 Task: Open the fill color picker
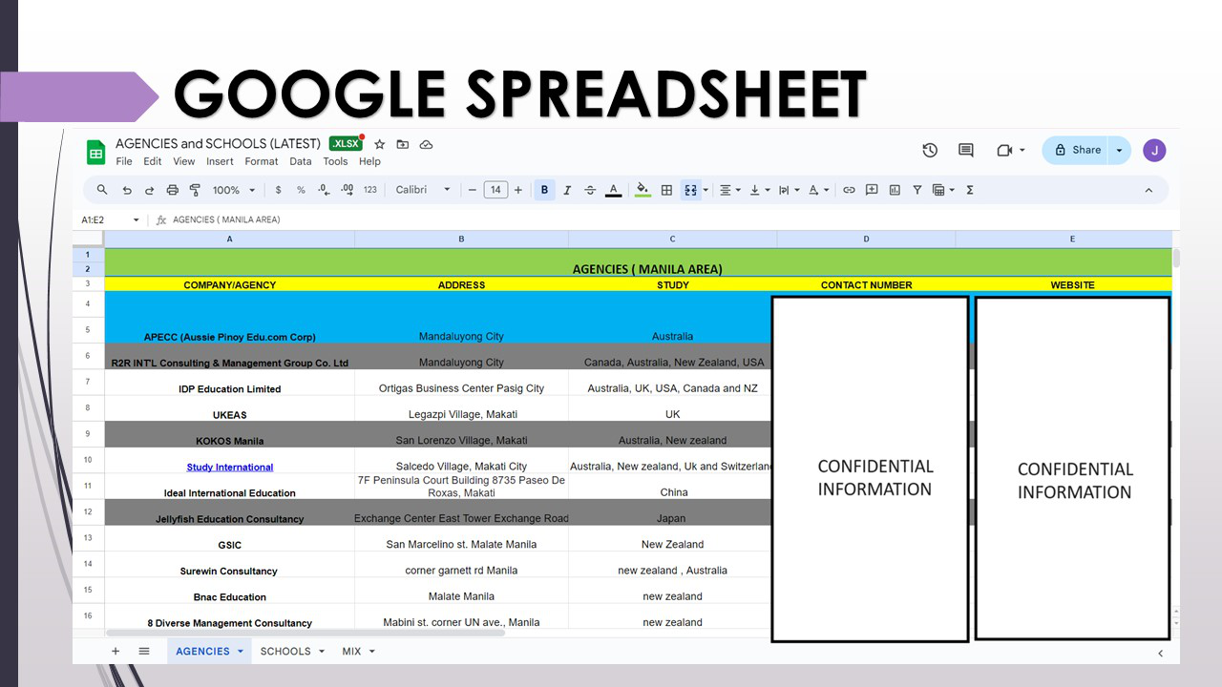643,190
